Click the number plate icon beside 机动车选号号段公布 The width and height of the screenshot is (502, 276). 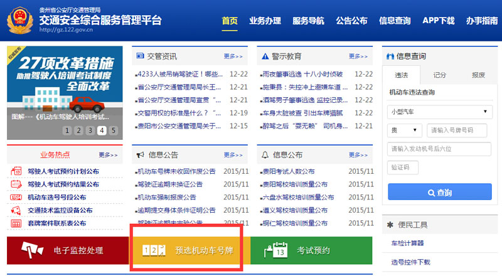click(x=16, y=197)
